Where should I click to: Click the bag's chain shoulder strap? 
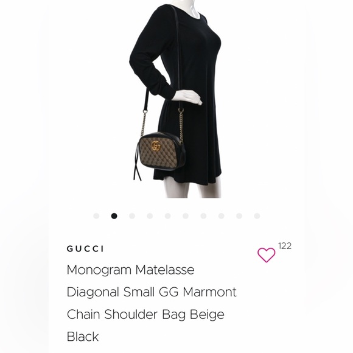pyautogui.click(x=181, y=125)
